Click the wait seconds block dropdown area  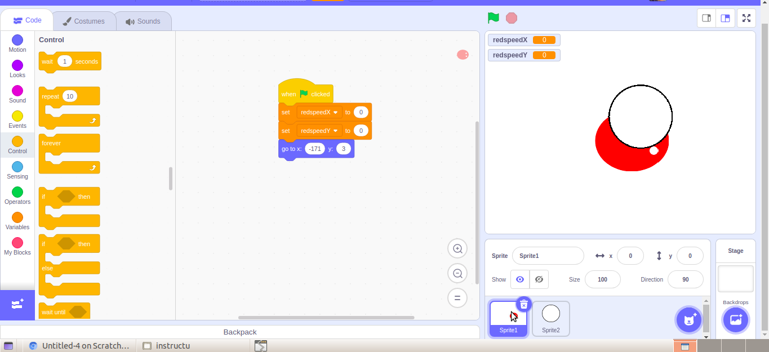coord(65,61)
